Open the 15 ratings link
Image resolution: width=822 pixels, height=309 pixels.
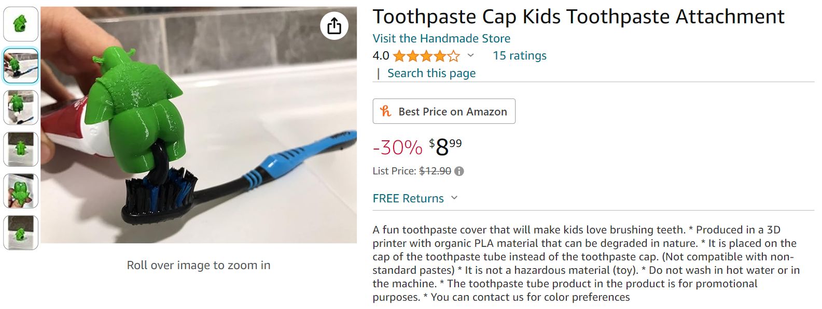[519, 56]
